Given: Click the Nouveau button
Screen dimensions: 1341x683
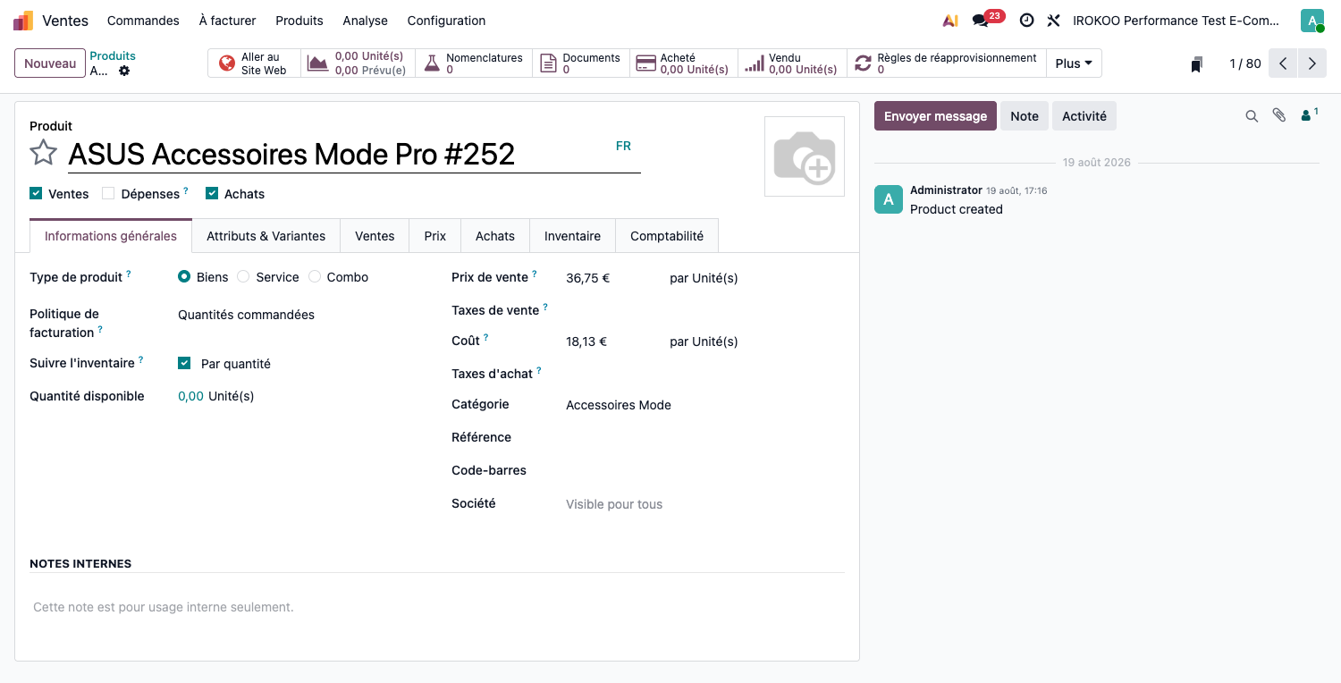Looking at the screenshot, I should (x=50, y=63).
